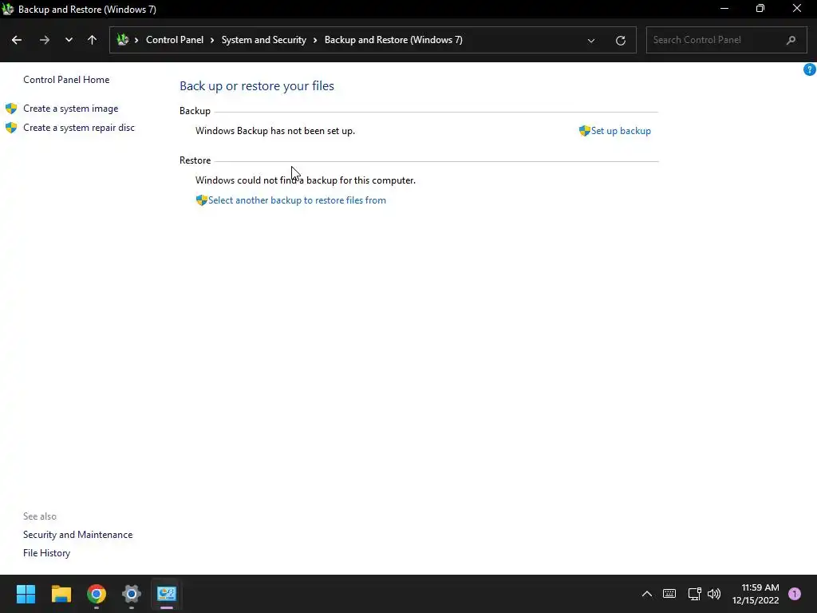
Task: Click 'Back up or restore your files' heading
Action: pyautogui.click(x=257, y=86)
